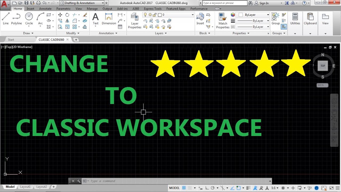Toggle 2D object snap in status bar
Image resolution: width=341 pixels, height=192 pixels.
238,188
